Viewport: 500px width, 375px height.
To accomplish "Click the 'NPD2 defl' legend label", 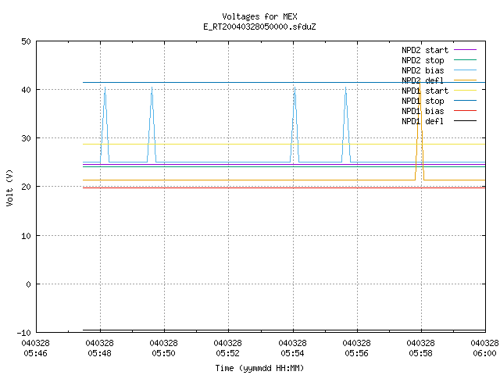I will [423, 80].
